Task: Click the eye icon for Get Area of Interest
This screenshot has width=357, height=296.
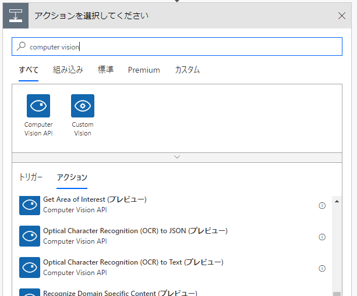Action: tap(30, 205)
